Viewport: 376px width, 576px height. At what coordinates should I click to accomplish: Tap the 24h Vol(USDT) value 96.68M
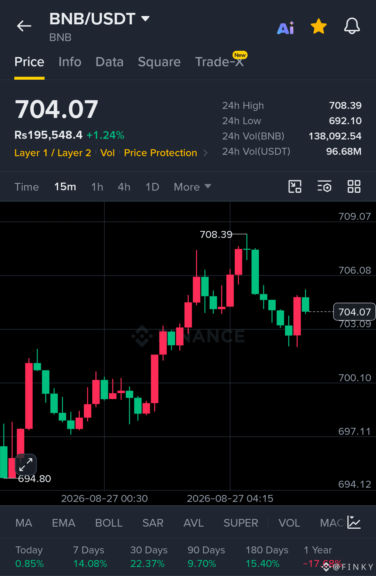pos(344,151)
